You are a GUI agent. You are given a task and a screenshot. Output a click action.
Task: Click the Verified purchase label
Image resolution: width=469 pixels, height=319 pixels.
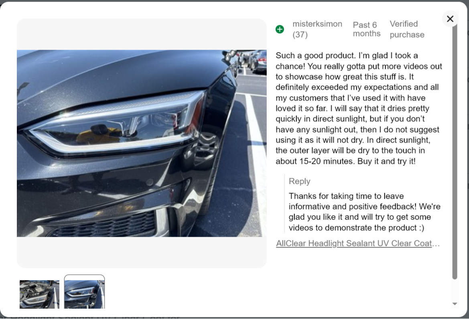(407, 29)
